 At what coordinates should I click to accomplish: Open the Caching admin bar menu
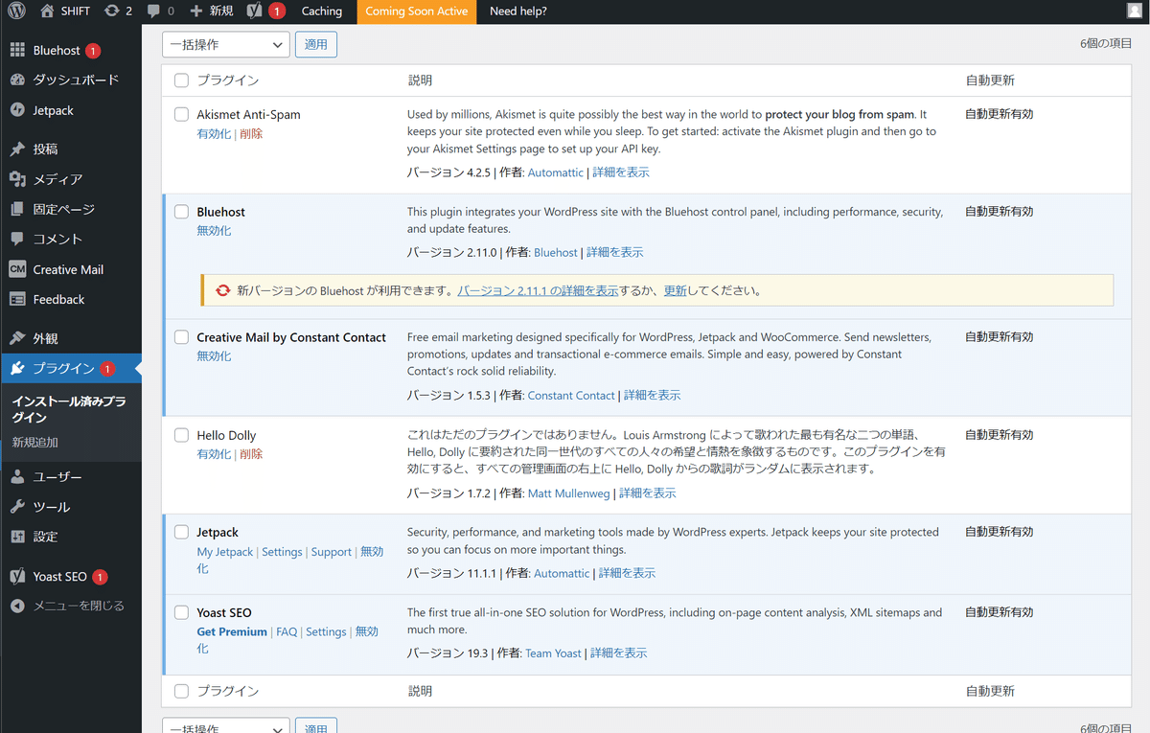[x=322, y=11]
